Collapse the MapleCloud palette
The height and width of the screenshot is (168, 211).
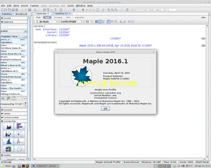click(14, 22)
